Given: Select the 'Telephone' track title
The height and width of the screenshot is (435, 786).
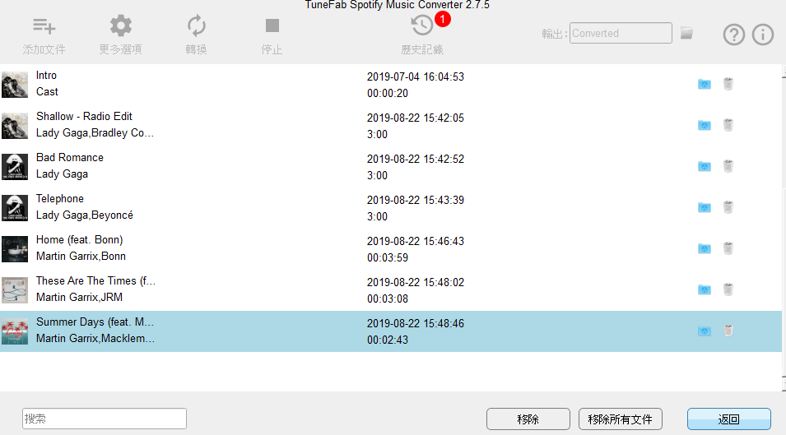Looking at the screenshot, I should tap(59, 199).
